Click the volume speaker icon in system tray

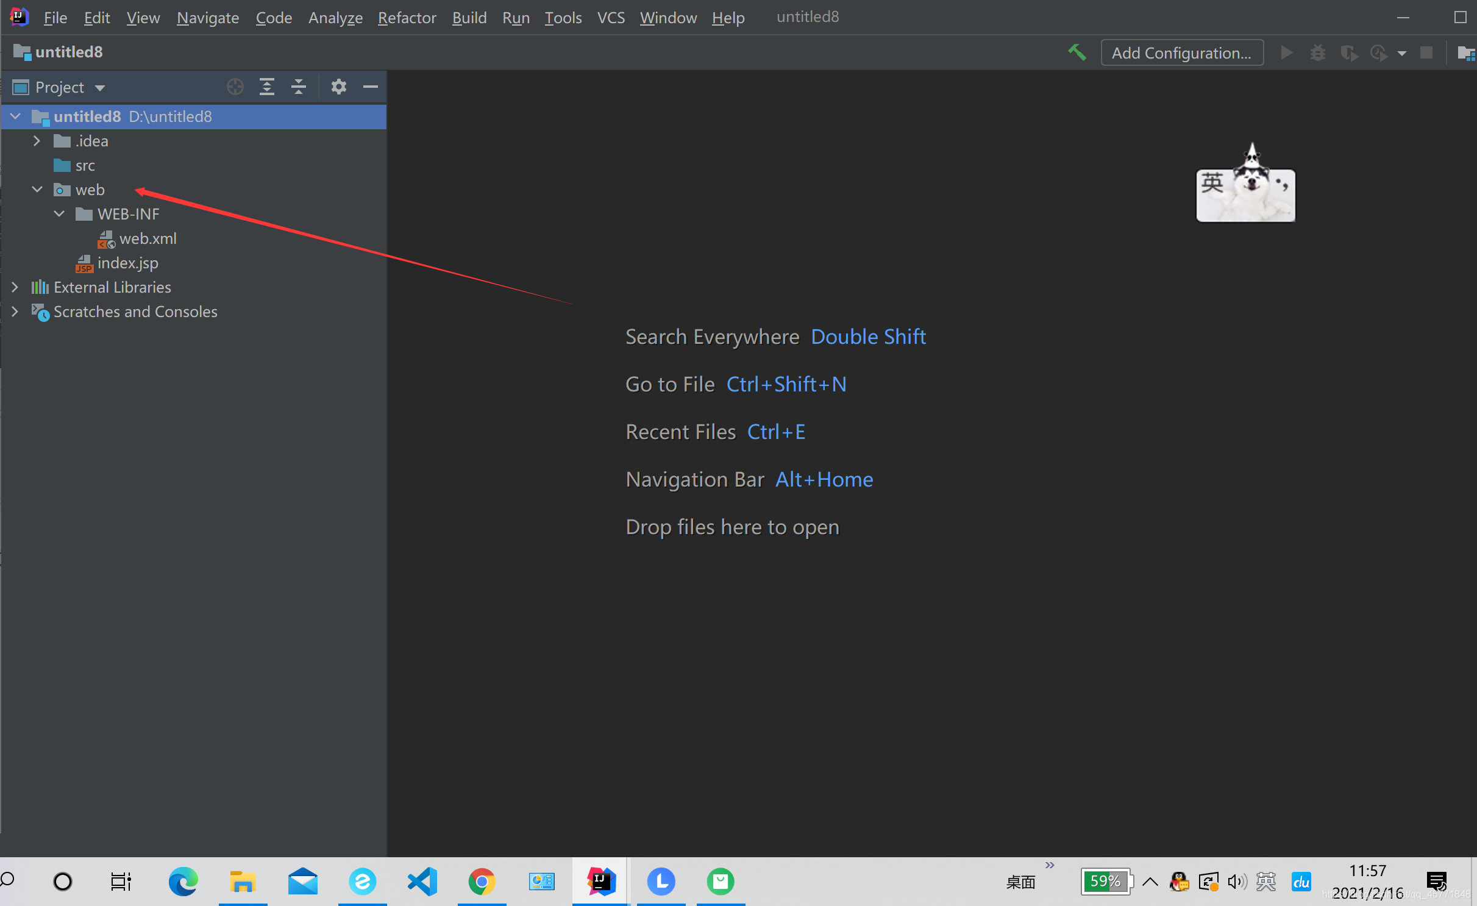[x=1236, y=882]
